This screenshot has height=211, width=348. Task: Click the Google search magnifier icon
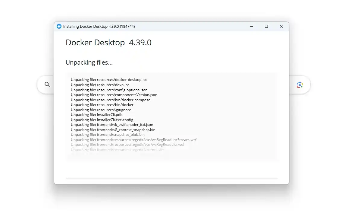click(x=47, y=85)
